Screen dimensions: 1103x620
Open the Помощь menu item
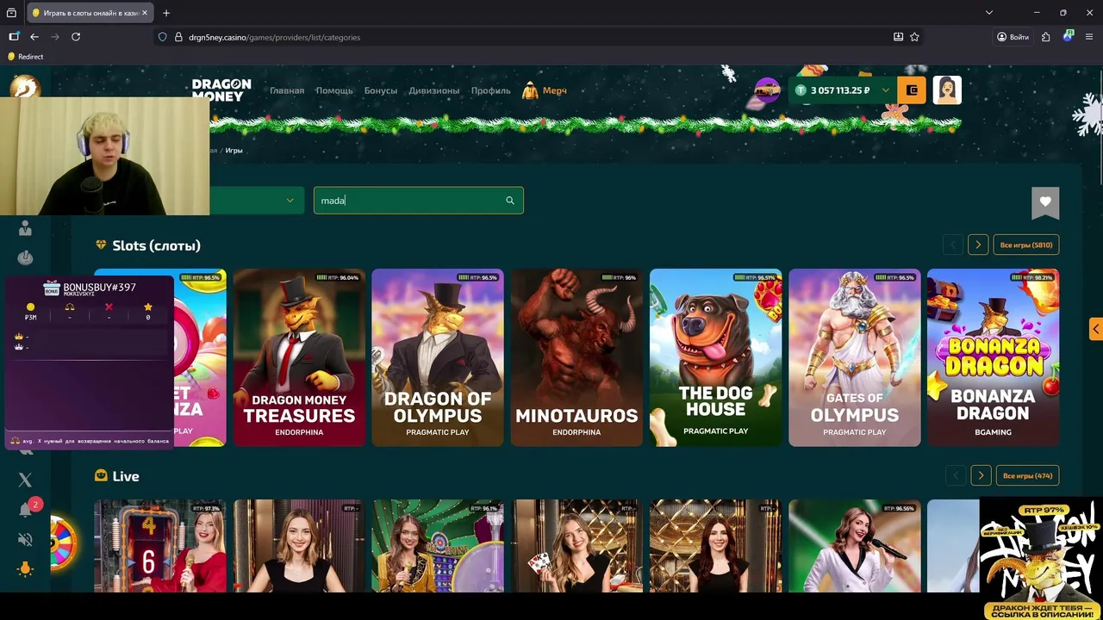click(334, 90)
